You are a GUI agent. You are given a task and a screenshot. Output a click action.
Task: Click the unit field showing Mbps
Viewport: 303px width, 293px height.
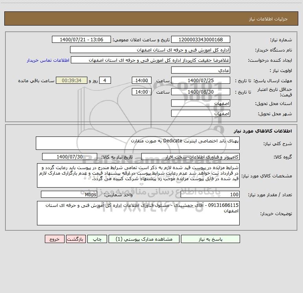click(69, 194)
